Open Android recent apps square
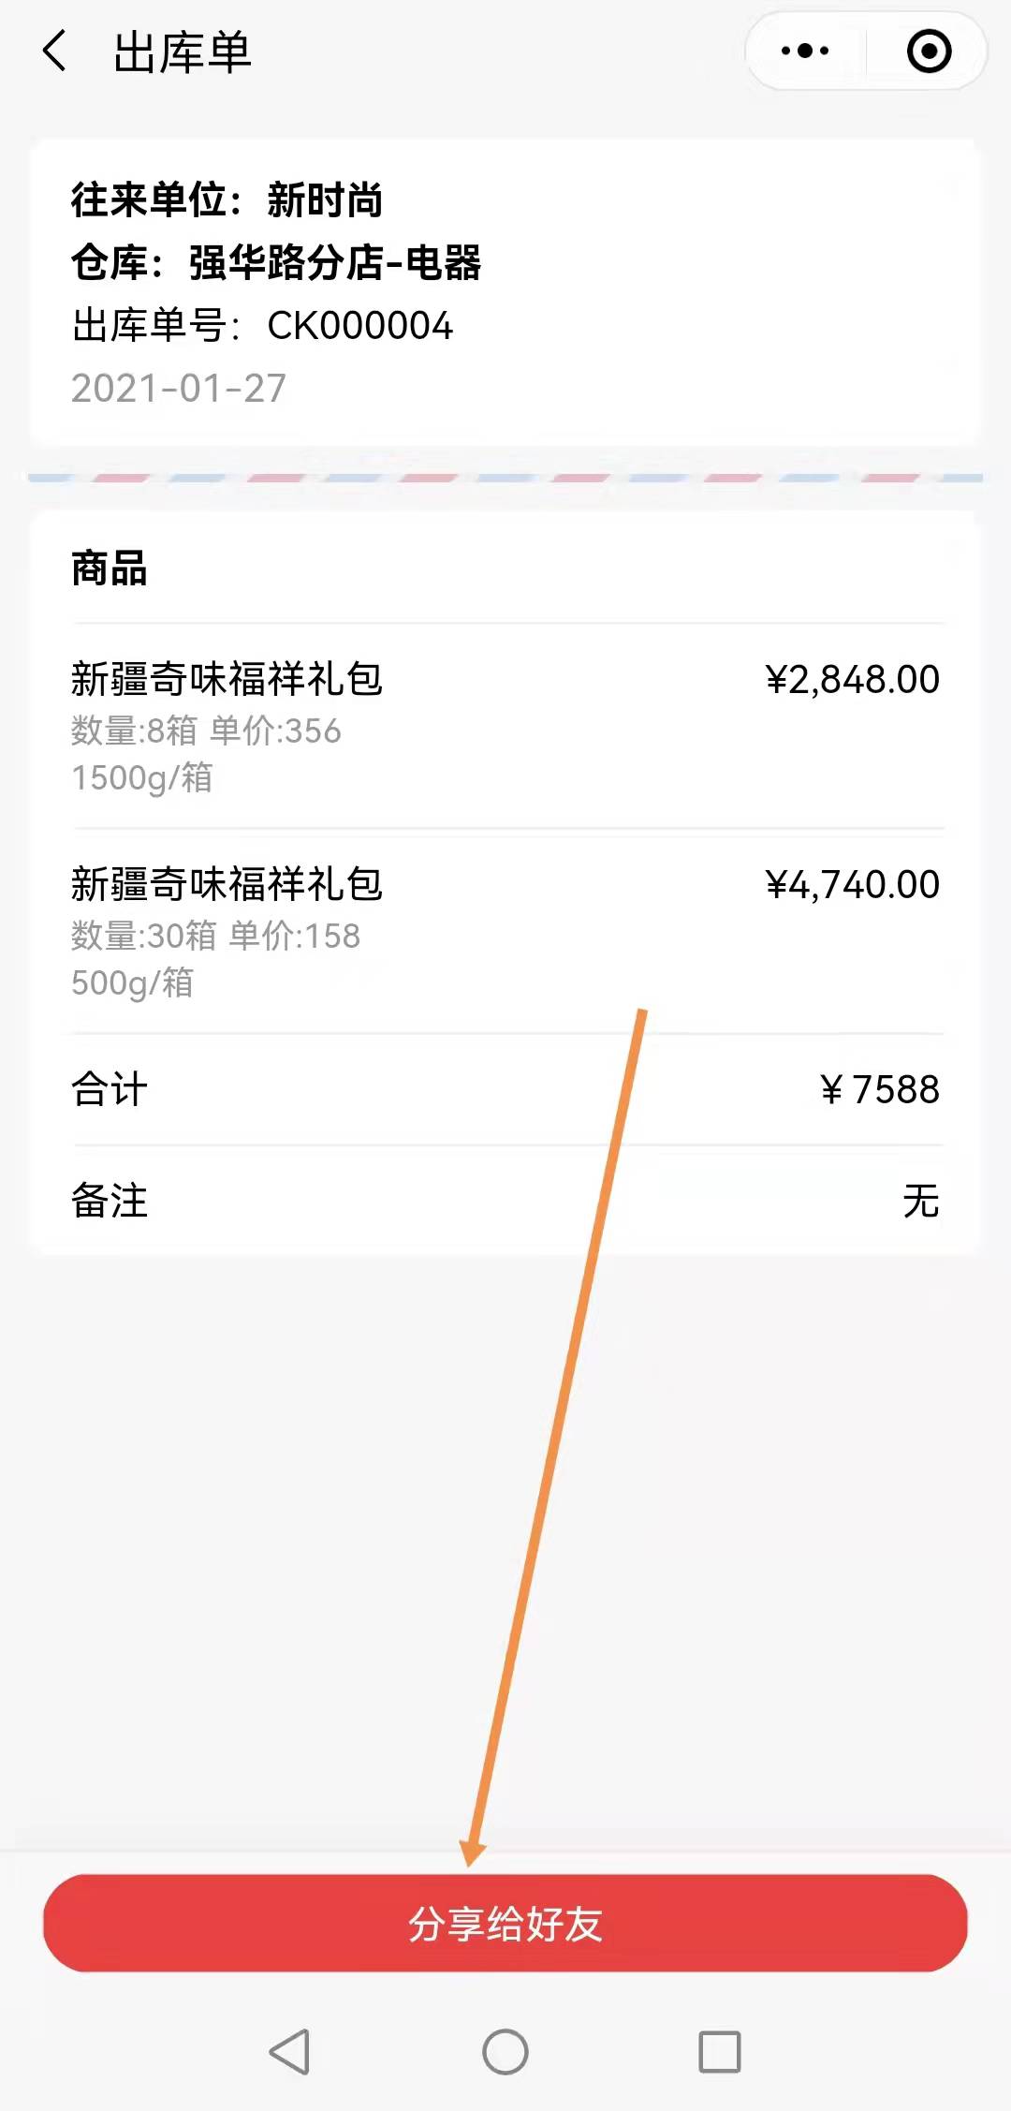This screenshot has height=2111, width=1011. point(719,2051)
